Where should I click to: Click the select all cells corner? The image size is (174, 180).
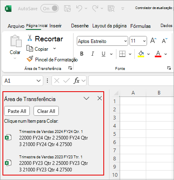[x=116, y=93]
